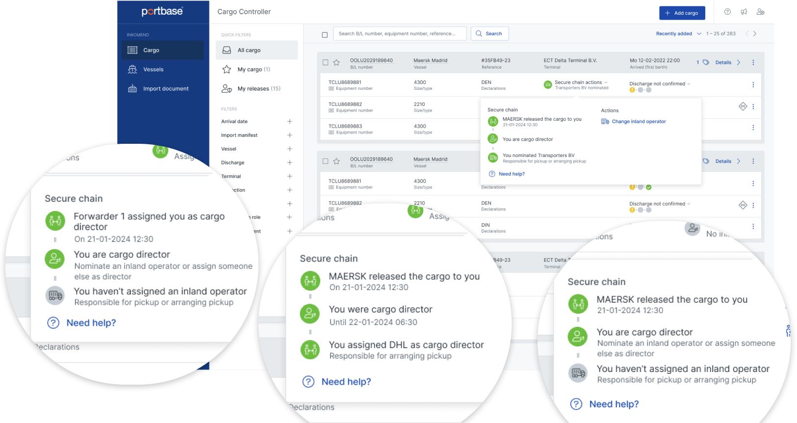
Task: Open the user account settings icon
Action: (760, 12)
